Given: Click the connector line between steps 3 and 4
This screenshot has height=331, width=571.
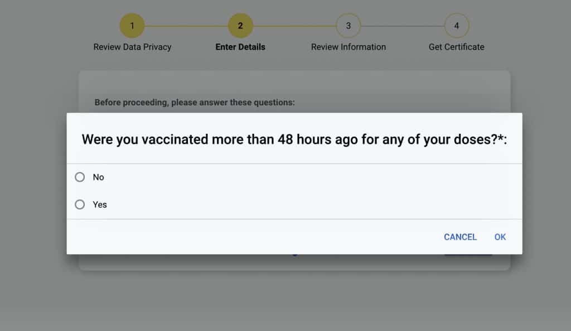Looking at the screenshot, I should (x=403, y=26).
